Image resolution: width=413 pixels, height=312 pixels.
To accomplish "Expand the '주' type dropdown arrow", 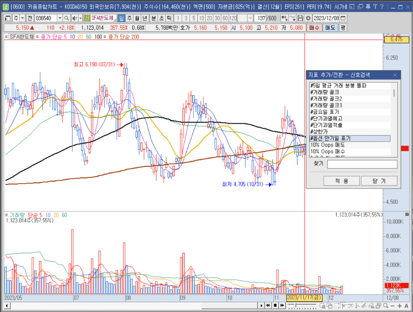I will pyautogui.click(x=22, y=18).
